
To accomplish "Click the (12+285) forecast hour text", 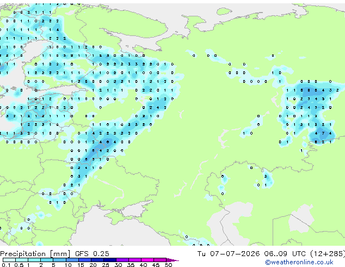I will click(x=328, y=253).
